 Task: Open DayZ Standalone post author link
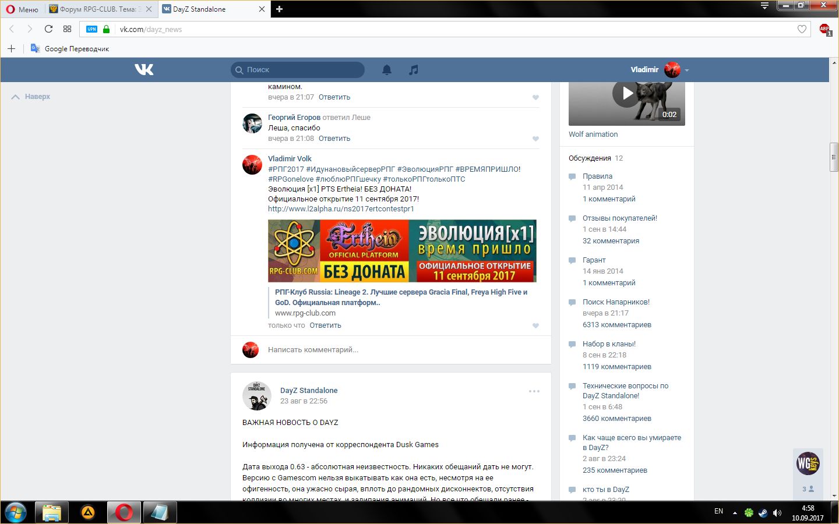[x=309, y=390]
